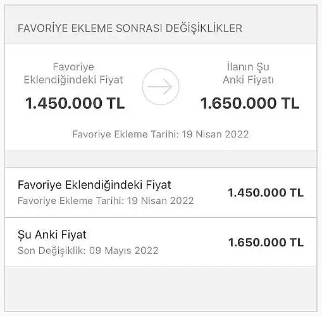Screen dimensions: 322x316
Task: Open the Favoriye Eklendiğindeki Fiyat list row
Action: click(x=161, y=193)
